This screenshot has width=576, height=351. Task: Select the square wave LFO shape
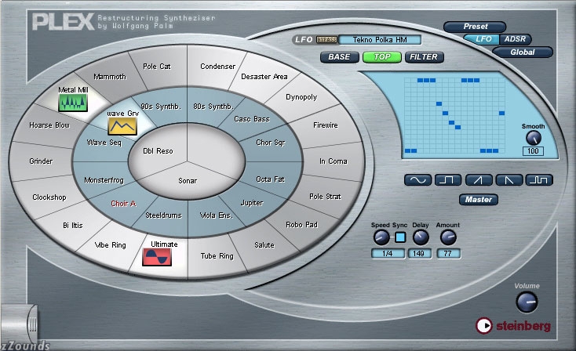[x=448, y=180]
